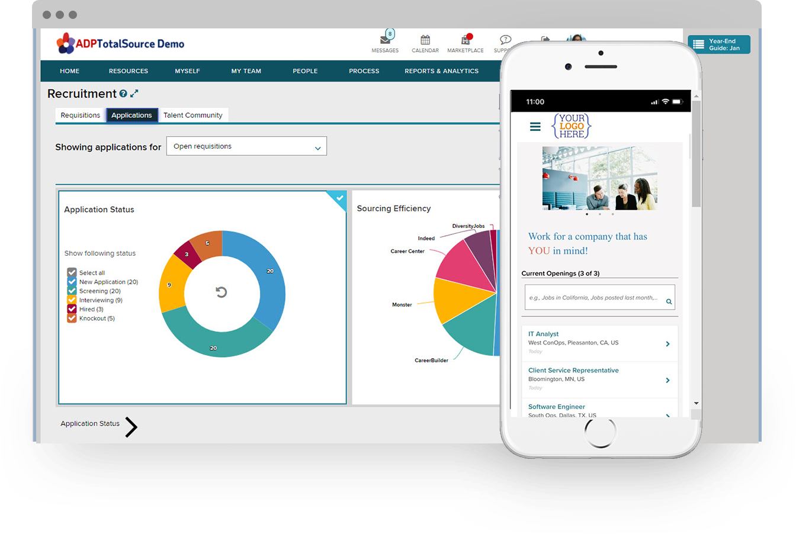Open the Support chat icon
Screen dimensions: 796x534
505,41
